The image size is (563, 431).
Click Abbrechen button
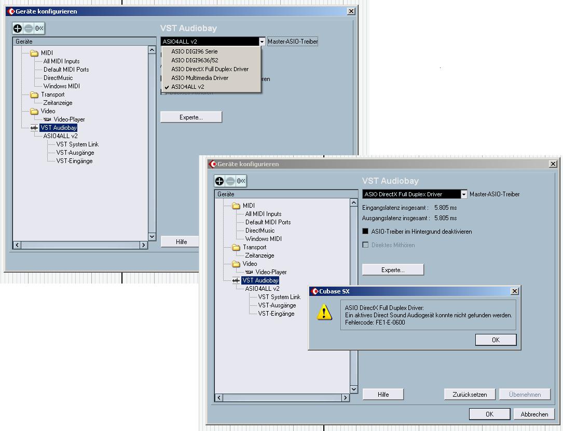[534, 414]
